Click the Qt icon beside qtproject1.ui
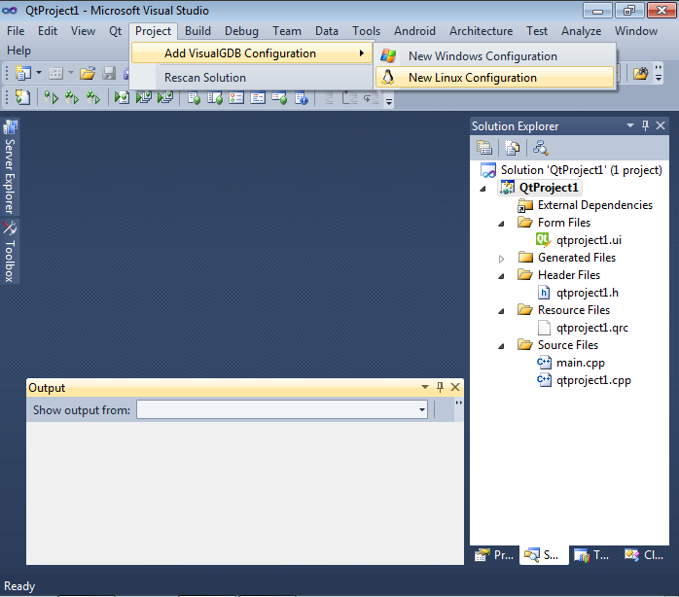Image resolution: width=679 pixels, height=597 pixels. click(x=543, y=240)
